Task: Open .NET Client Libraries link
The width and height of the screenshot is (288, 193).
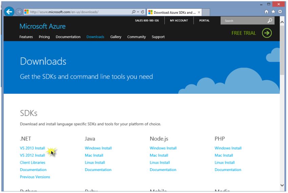Action: point(33,162)
